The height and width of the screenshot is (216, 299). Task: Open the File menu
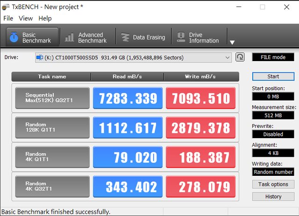coord(8,18)
